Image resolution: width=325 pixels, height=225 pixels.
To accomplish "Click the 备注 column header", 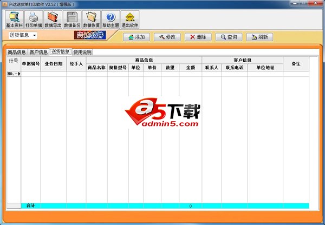I will (x=296, y=64).
